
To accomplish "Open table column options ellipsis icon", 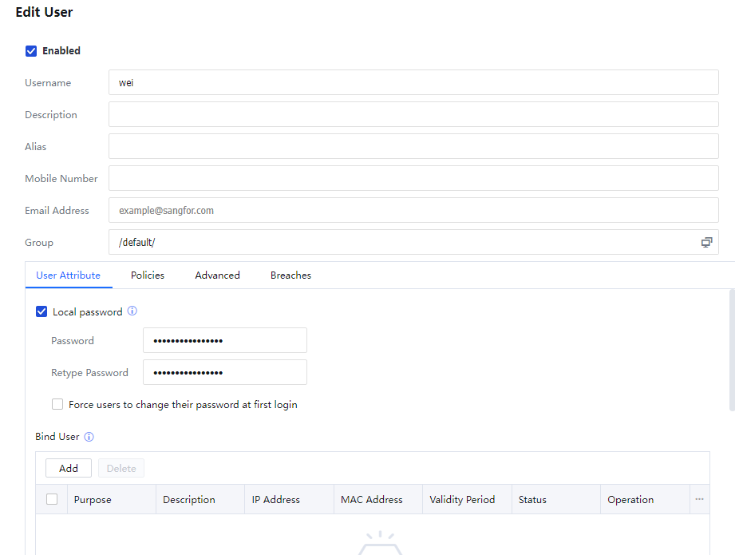I will (699, 499).
